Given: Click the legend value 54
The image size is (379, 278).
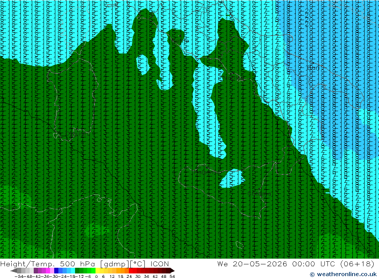Looking at the screenshot, I should pos(172,276).
